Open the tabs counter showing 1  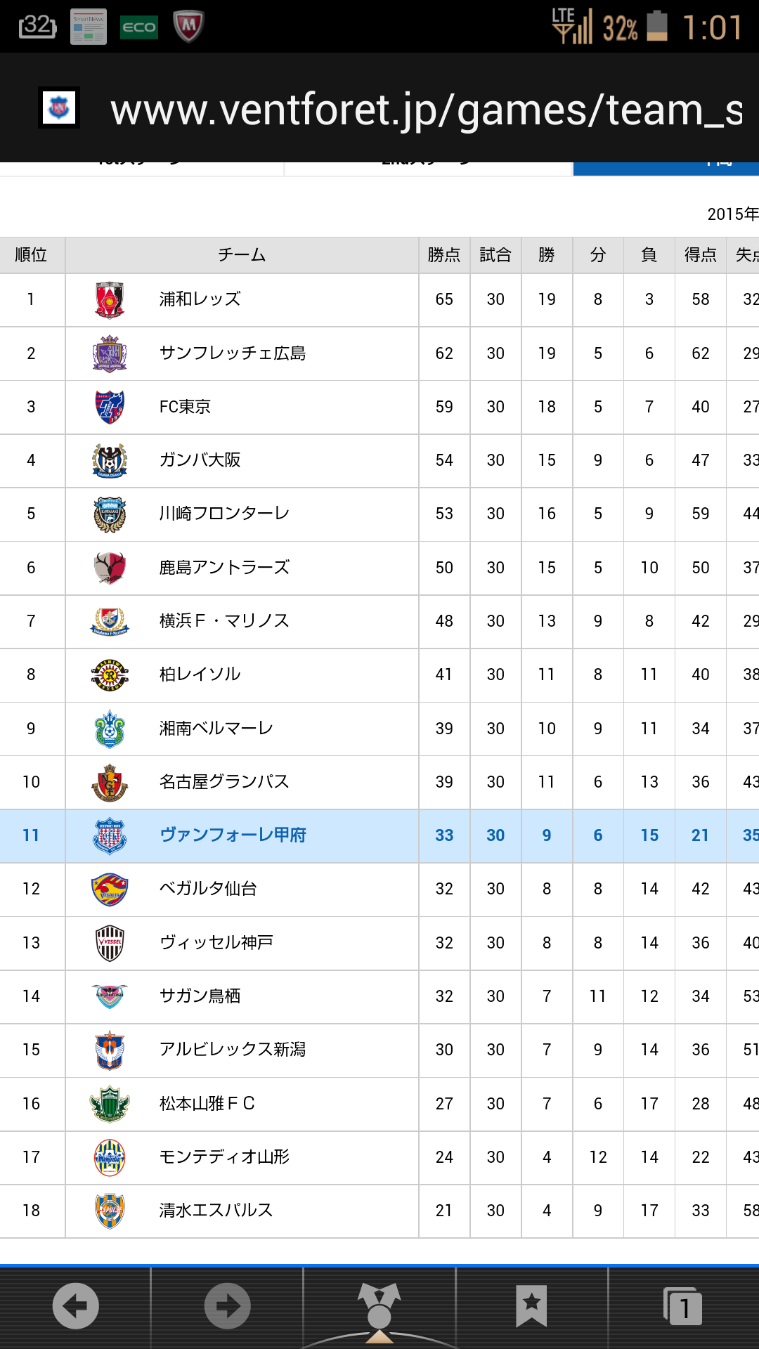(x=683, y=1307)
